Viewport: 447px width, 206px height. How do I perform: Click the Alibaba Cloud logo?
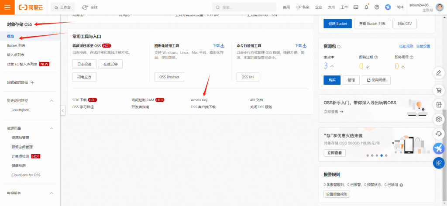[31, 7]
